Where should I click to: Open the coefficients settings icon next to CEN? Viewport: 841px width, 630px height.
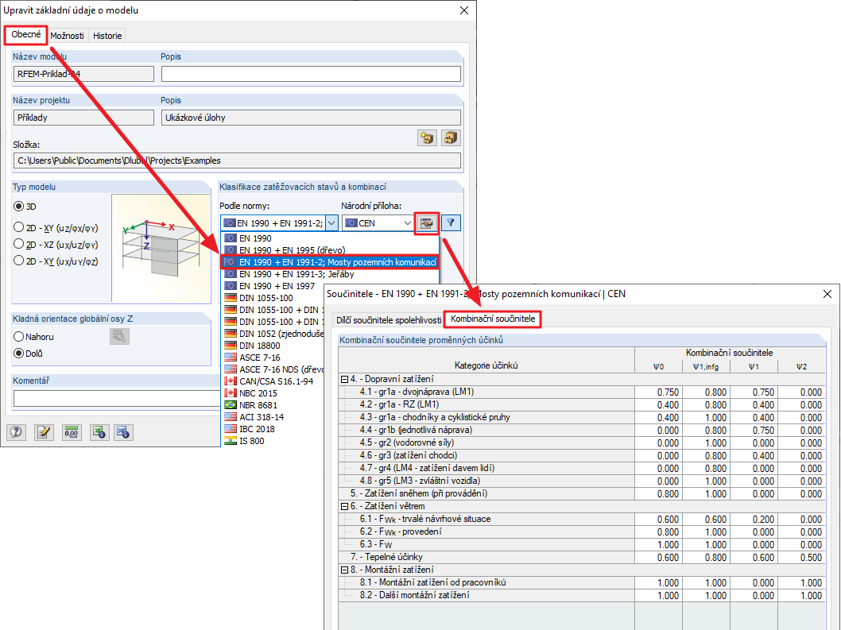tap(427, 223)
